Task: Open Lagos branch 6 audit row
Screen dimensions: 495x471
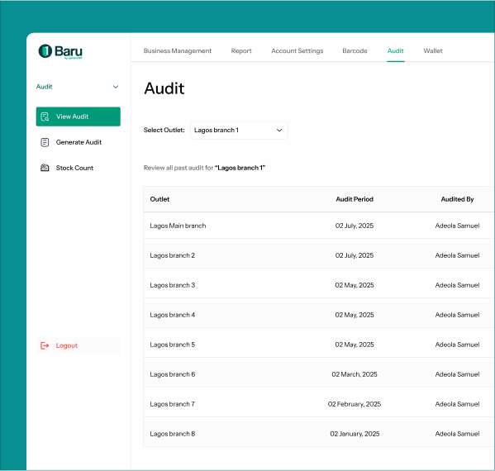Action: click(x=319, y=374)
